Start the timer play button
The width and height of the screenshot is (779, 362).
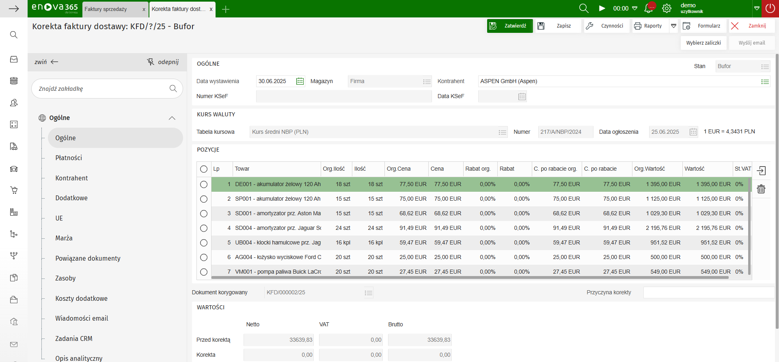point(602,9)
